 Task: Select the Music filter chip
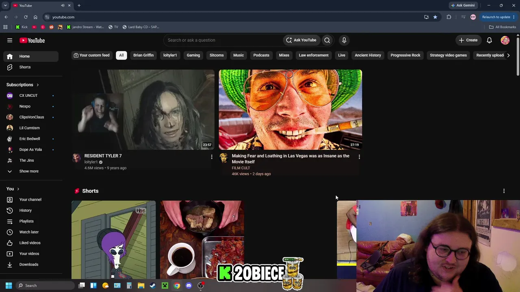(x=238, y=55)
